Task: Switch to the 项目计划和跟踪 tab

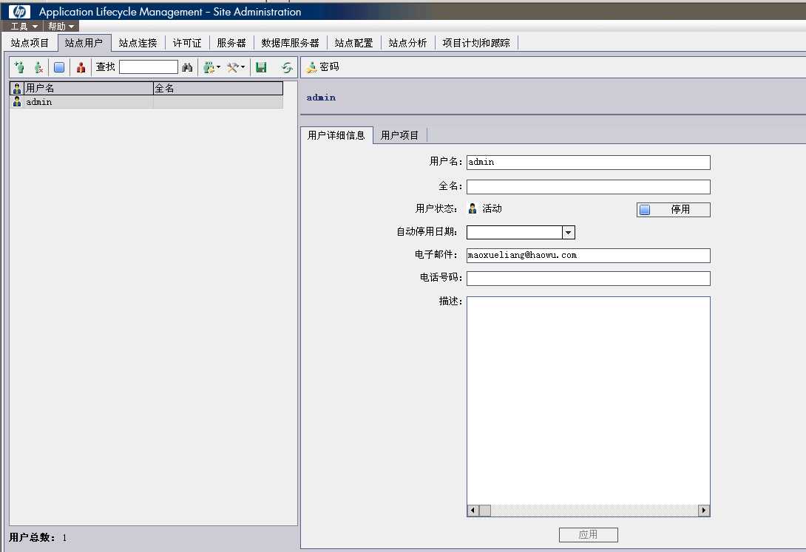Action: tap(476, 43)
